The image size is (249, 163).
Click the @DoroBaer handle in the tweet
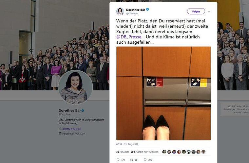point(132,14)
